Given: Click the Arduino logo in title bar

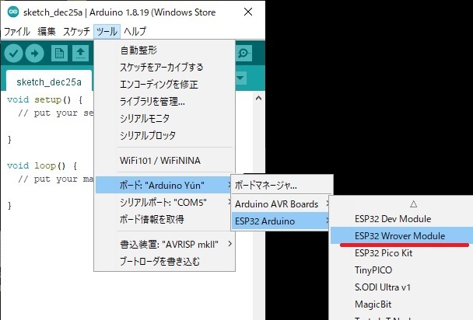Looking at the screenshot, I should [x=13, y=12].
